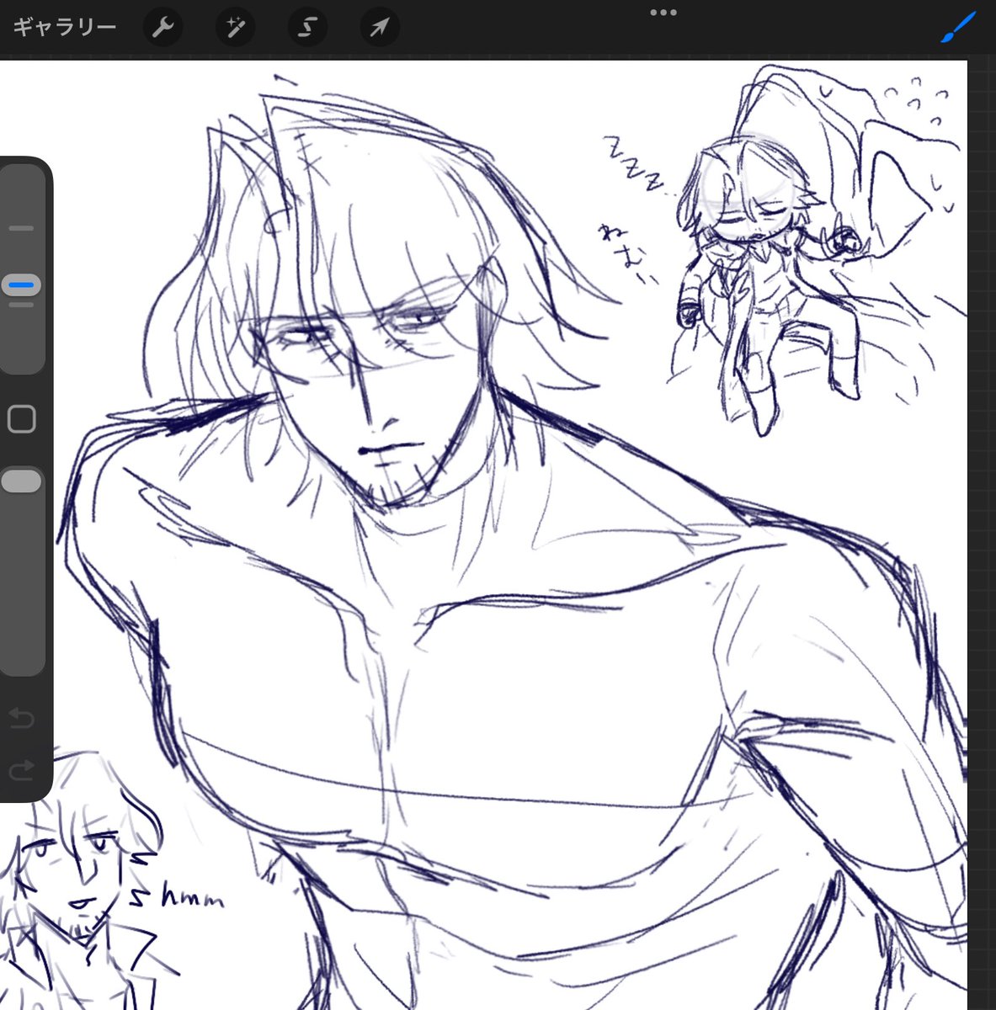Redo the stroke with sidebar arrow
Image resolution: width=996 pixels, height=1010 pixels.
[21, 768]
